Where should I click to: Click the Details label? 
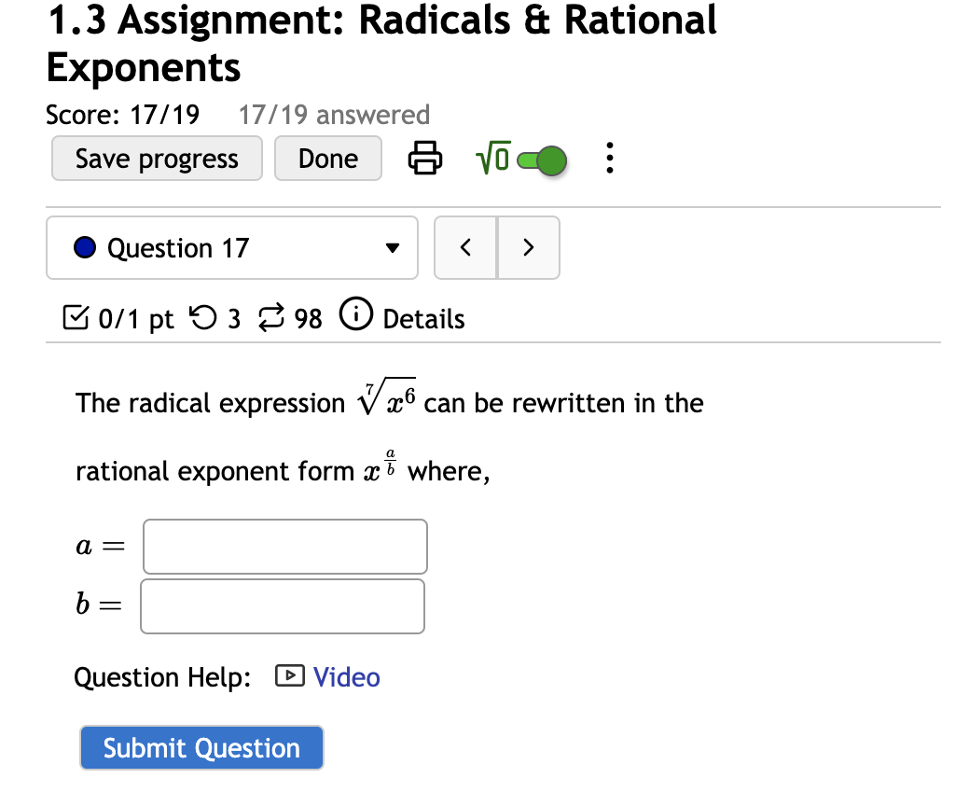pyautogui.click(x=424, y=318)
